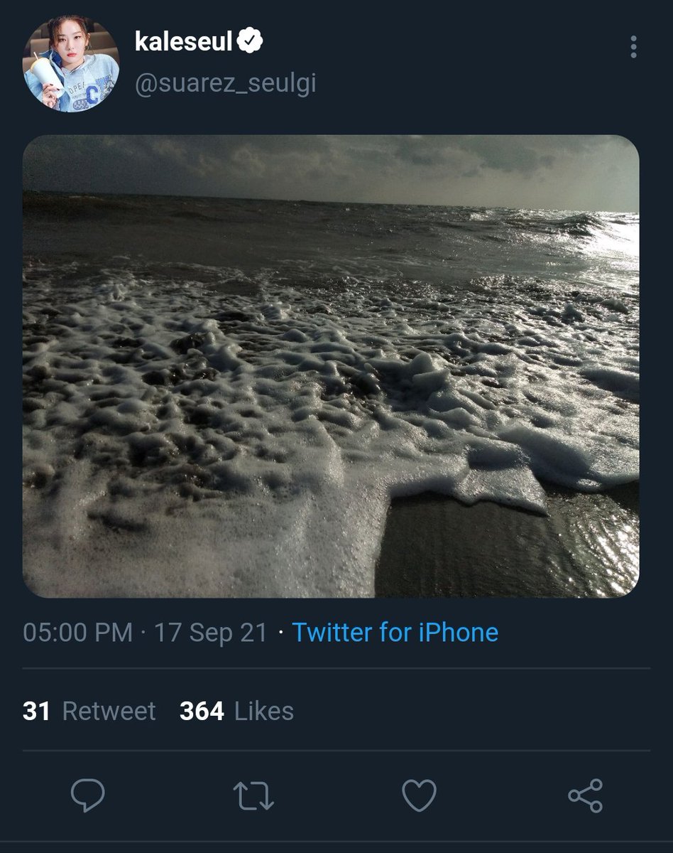Open the ocean foam photo in full view
The width and height of the screenshot is (673, 853).
[331, 366]
